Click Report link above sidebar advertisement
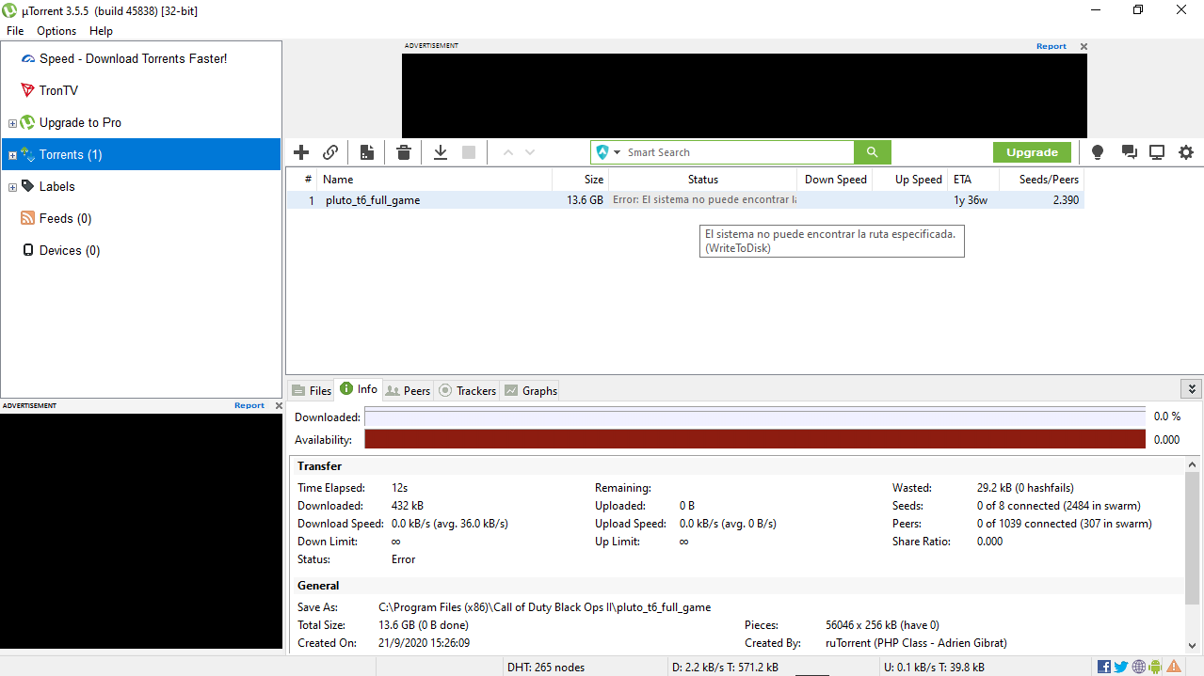1204x676 pixels. 249,405
